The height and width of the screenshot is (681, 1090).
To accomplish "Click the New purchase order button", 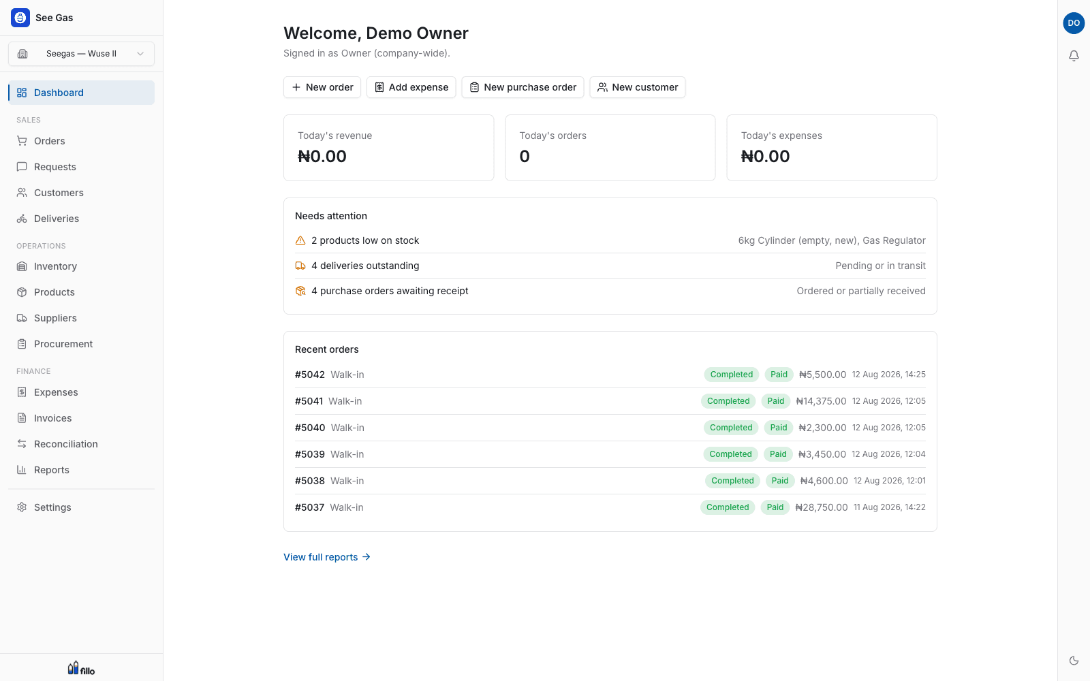I will coord(523,87).
